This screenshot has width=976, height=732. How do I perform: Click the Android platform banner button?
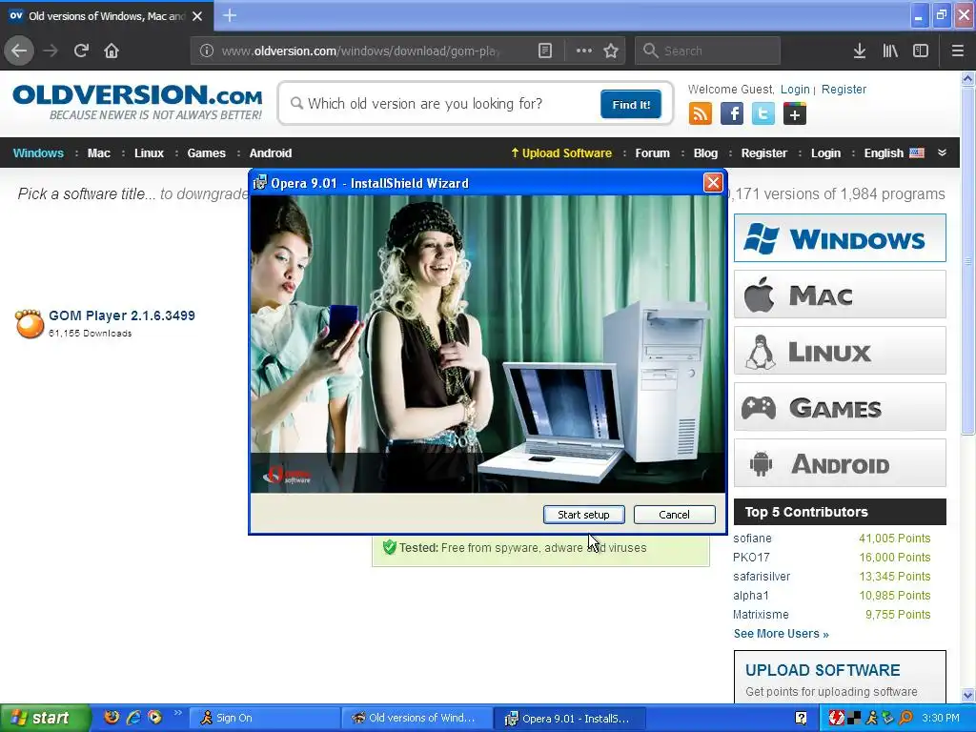840,463
